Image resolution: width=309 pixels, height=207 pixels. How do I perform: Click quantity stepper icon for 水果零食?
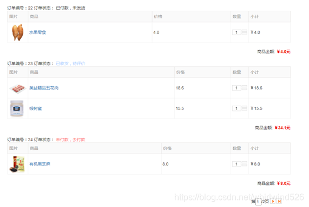(245, 32)
